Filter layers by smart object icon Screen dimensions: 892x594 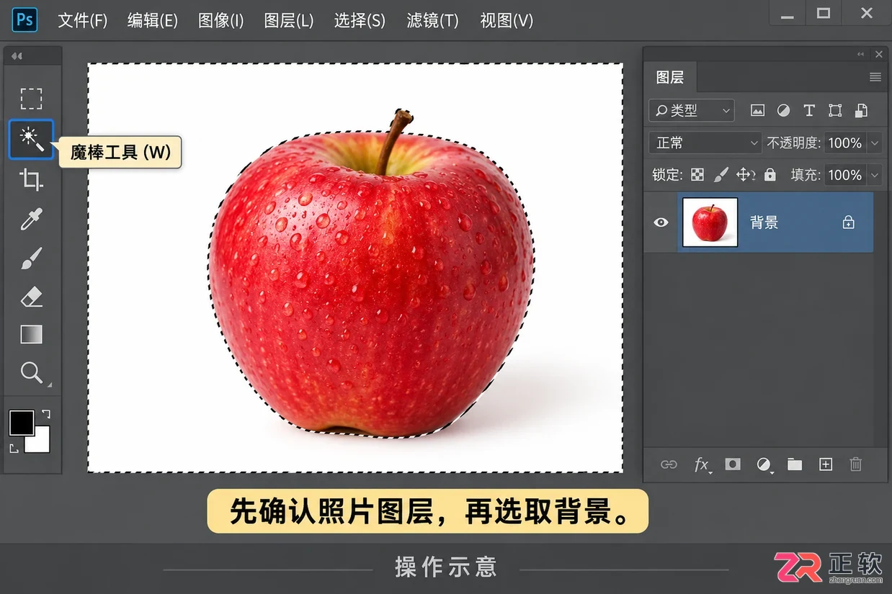tap(861, 110)
